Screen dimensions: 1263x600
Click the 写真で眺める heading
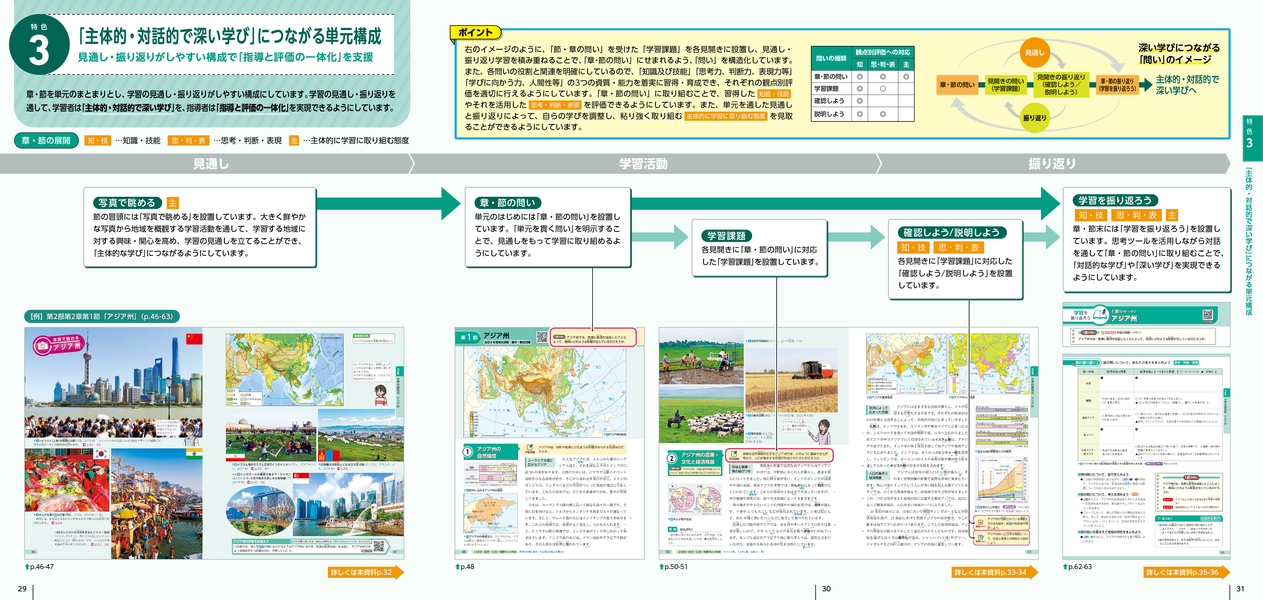tap(127, 203)
